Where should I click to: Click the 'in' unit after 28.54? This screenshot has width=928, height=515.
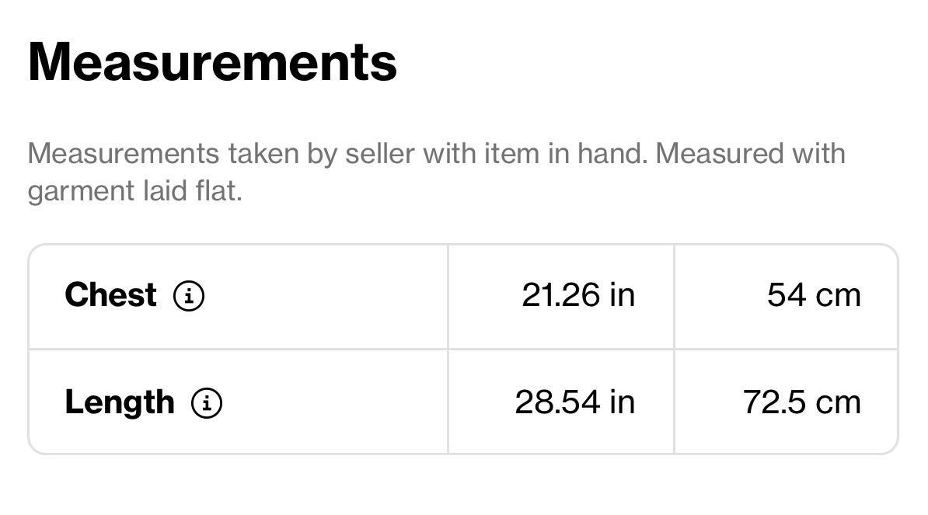coord(622,402)
